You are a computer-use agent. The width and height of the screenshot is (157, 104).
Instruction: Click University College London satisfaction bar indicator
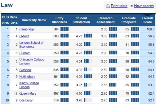(88, 61)
